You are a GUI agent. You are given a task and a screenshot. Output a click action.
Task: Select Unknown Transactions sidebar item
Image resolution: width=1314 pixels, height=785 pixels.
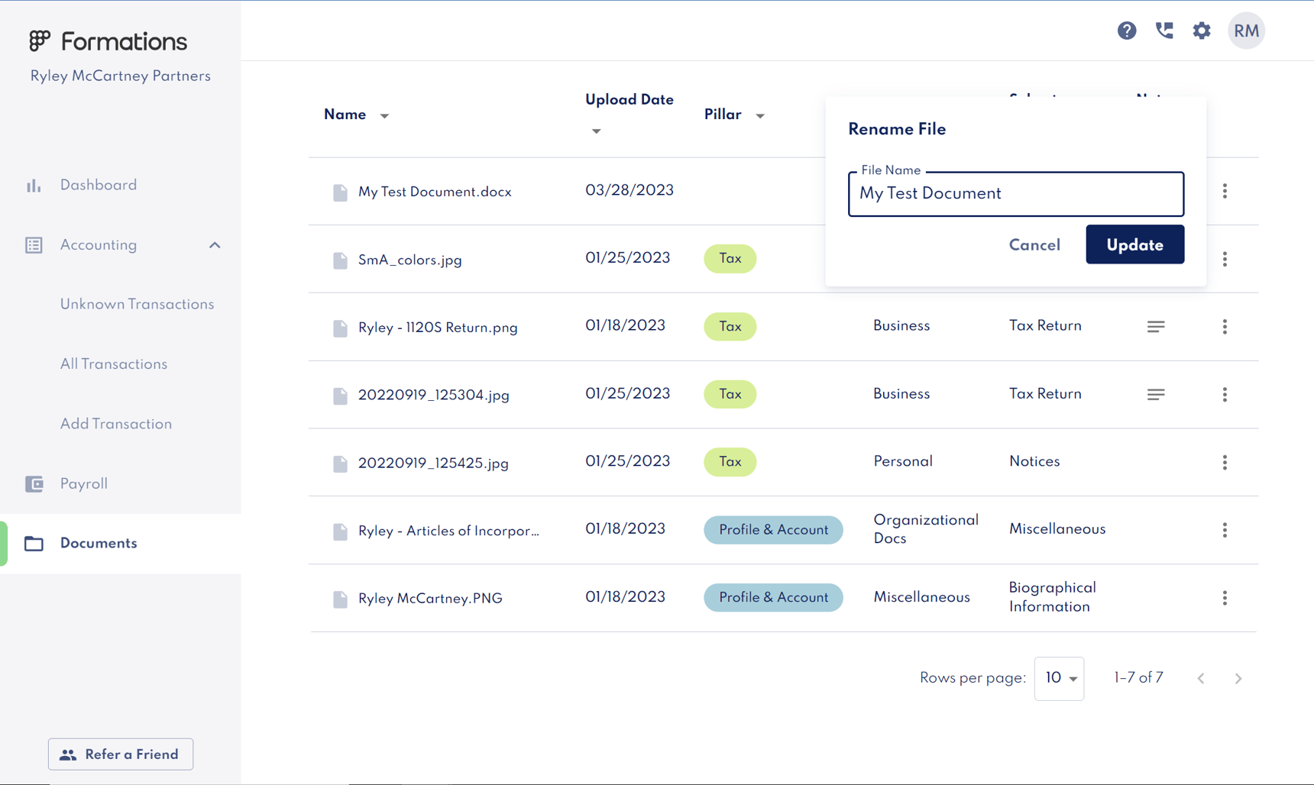137,305
